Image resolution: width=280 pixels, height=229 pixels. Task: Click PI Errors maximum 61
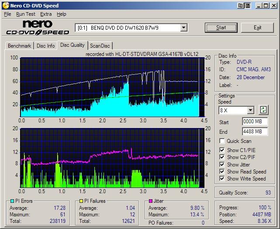(63, 214)
